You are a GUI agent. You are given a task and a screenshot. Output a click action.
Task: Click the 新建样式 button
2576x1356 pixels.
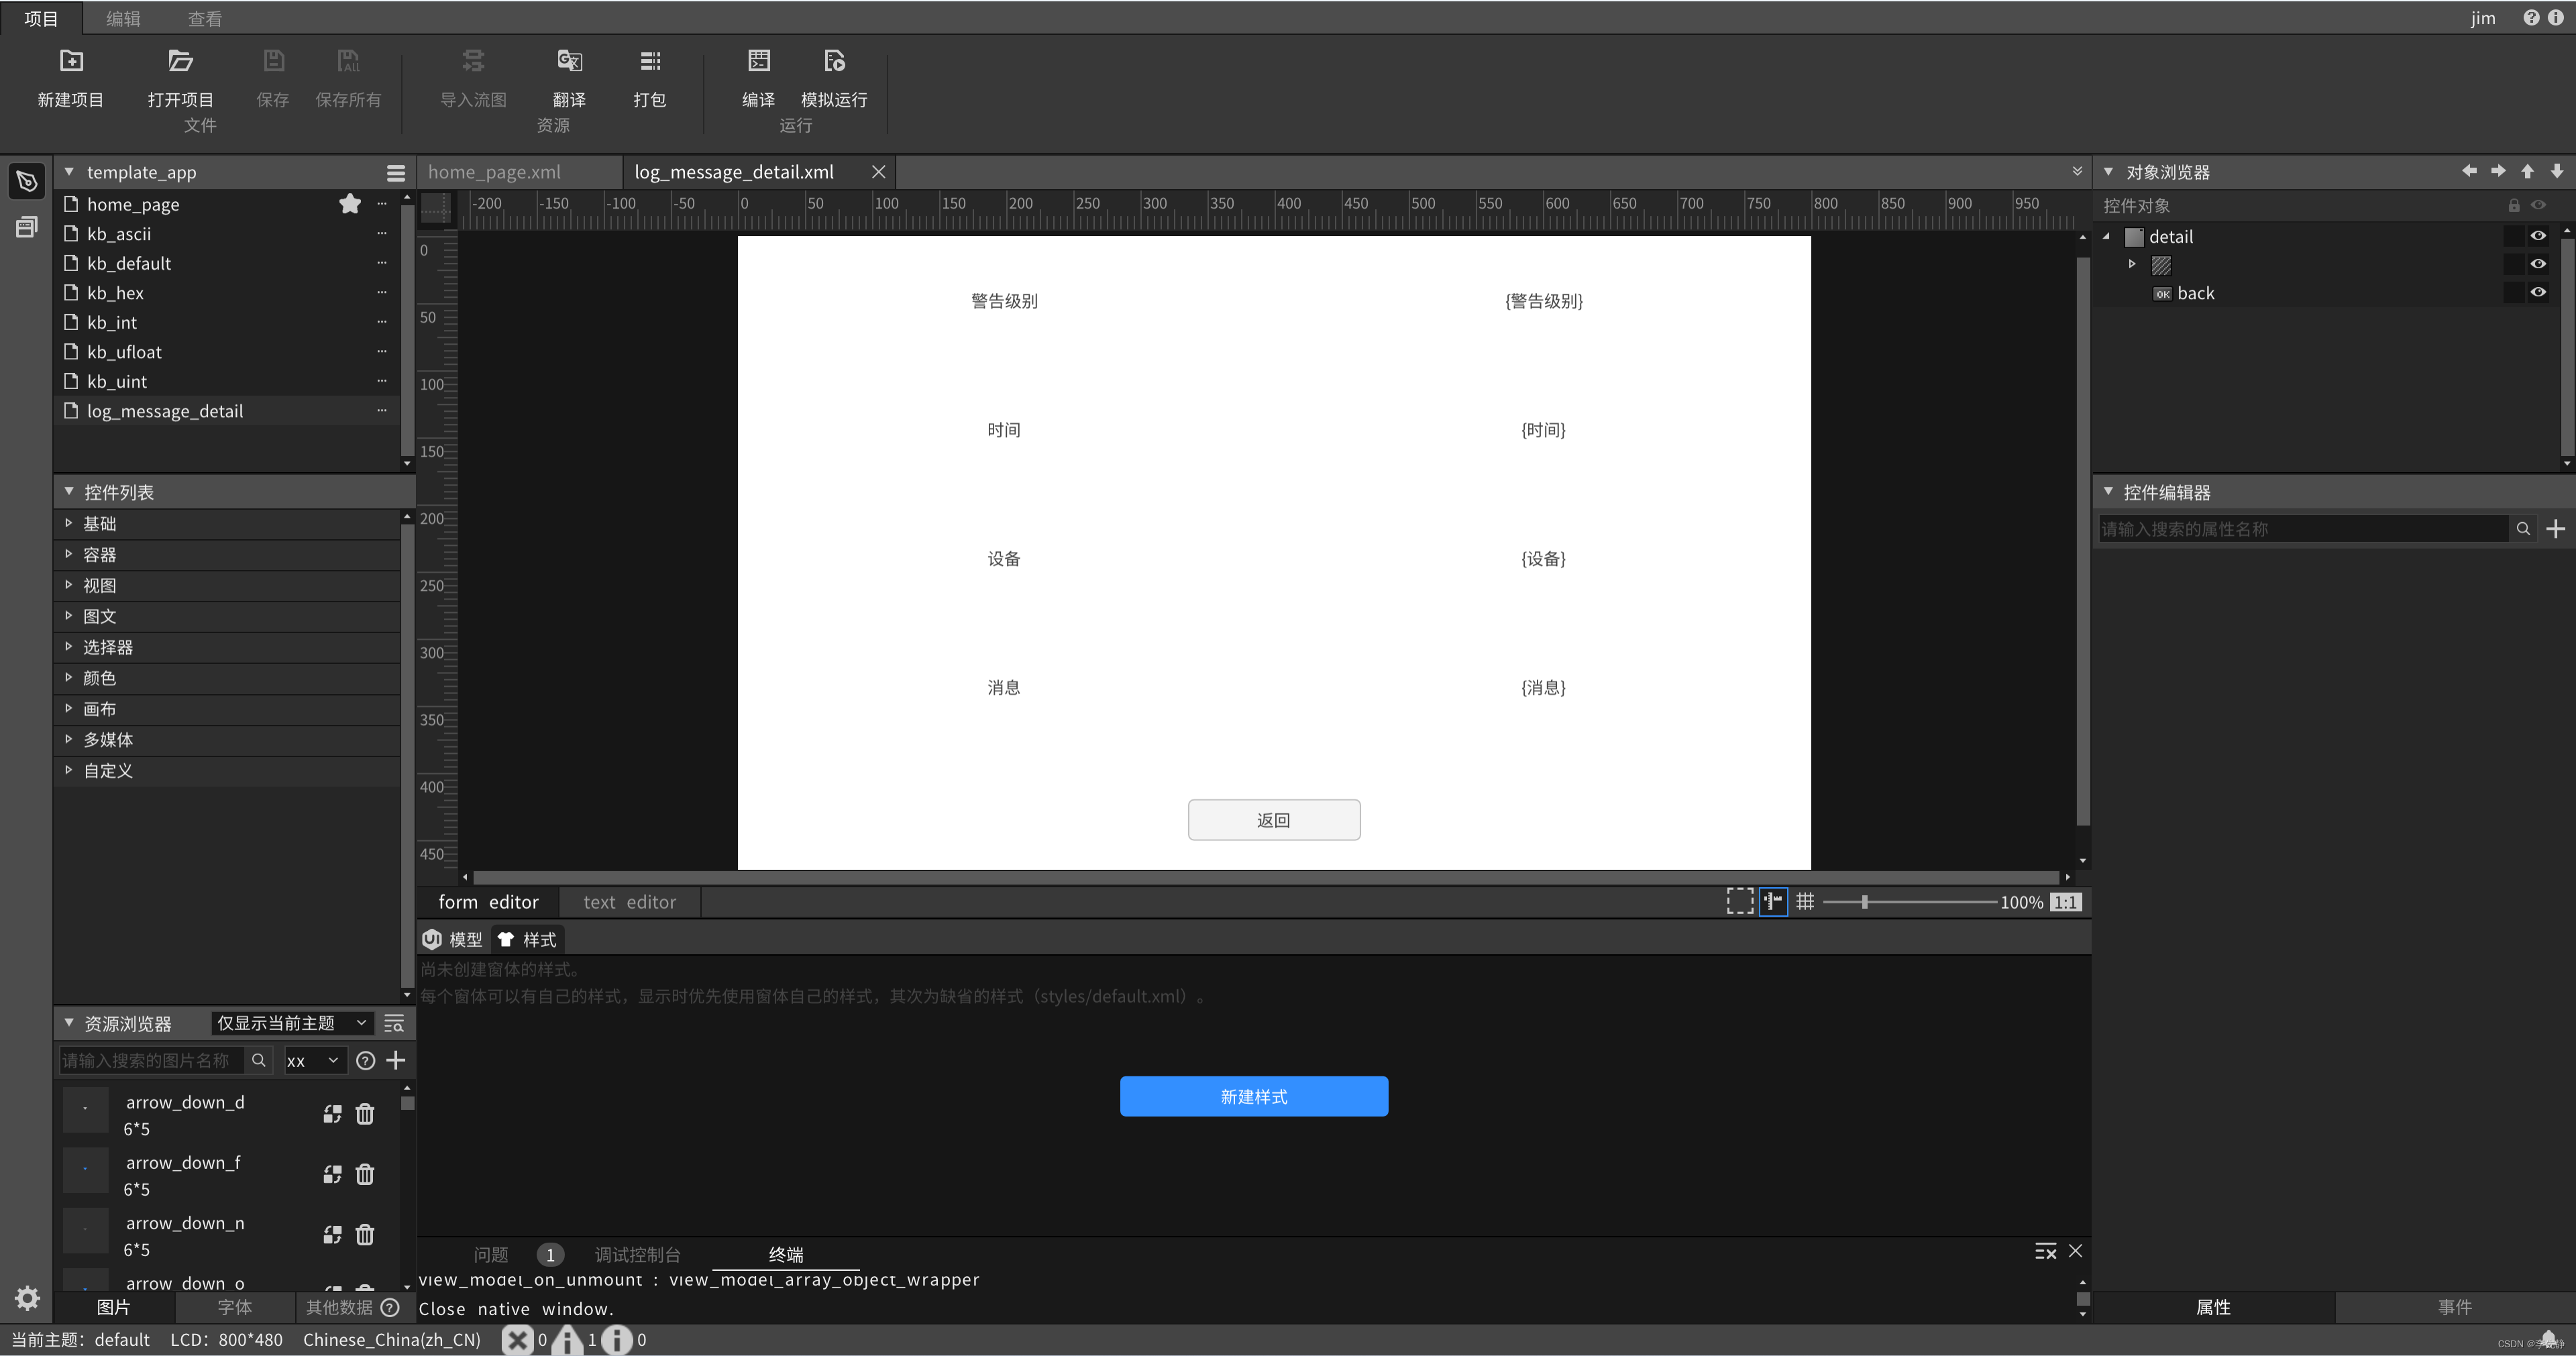pos(1254,1097)
